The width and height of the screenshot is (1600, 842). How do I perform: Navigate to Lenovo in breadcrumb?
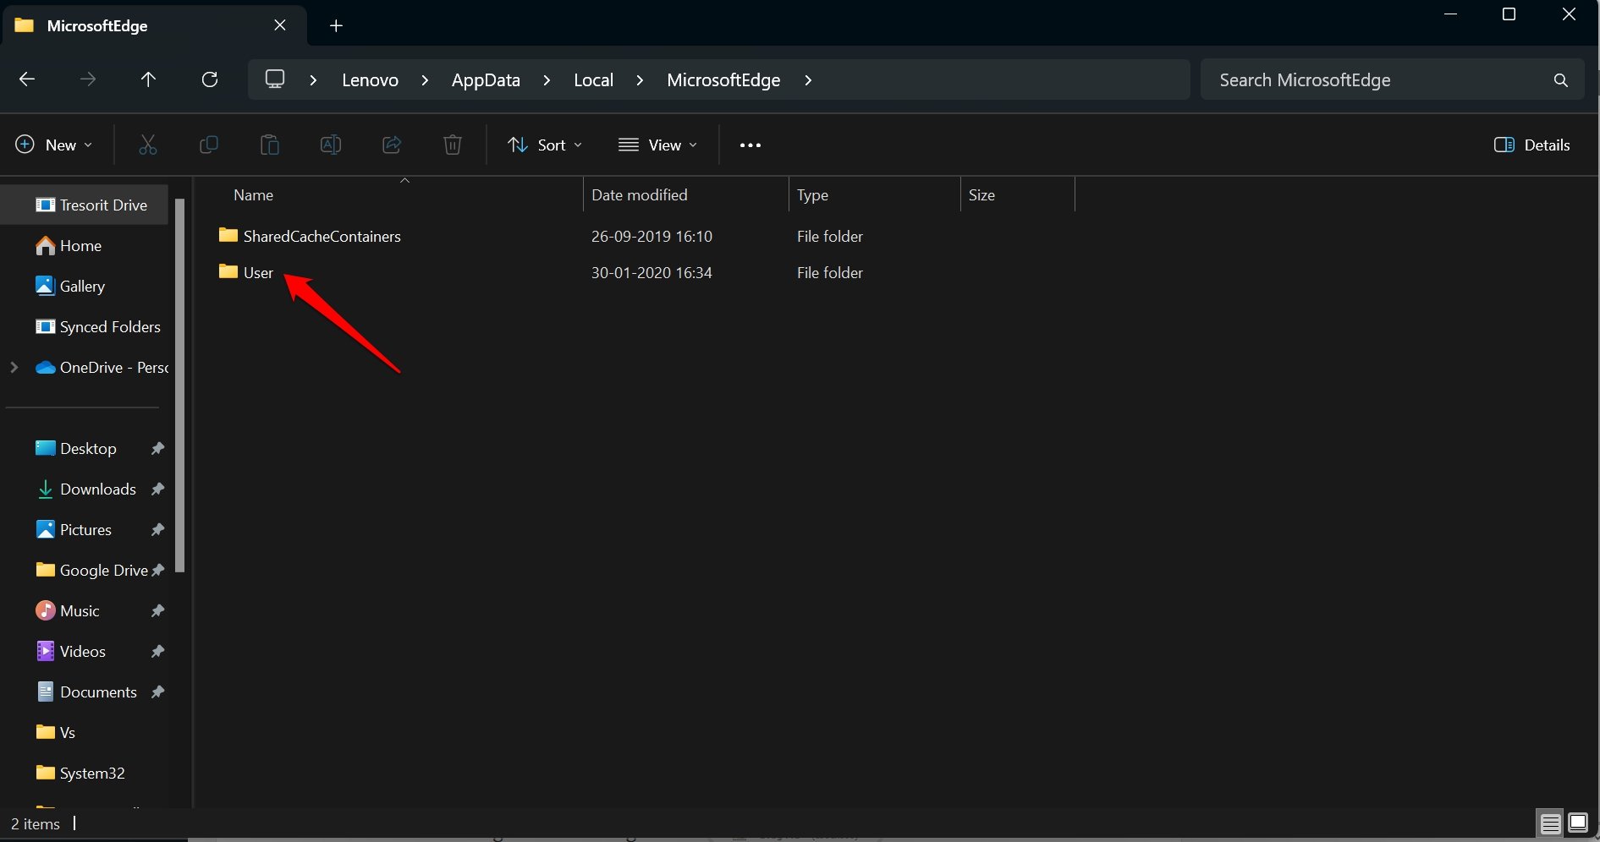pyautogui.click(x=370, y=80)
